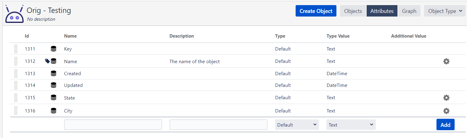Click the Additional Value column header

(409, 36)
